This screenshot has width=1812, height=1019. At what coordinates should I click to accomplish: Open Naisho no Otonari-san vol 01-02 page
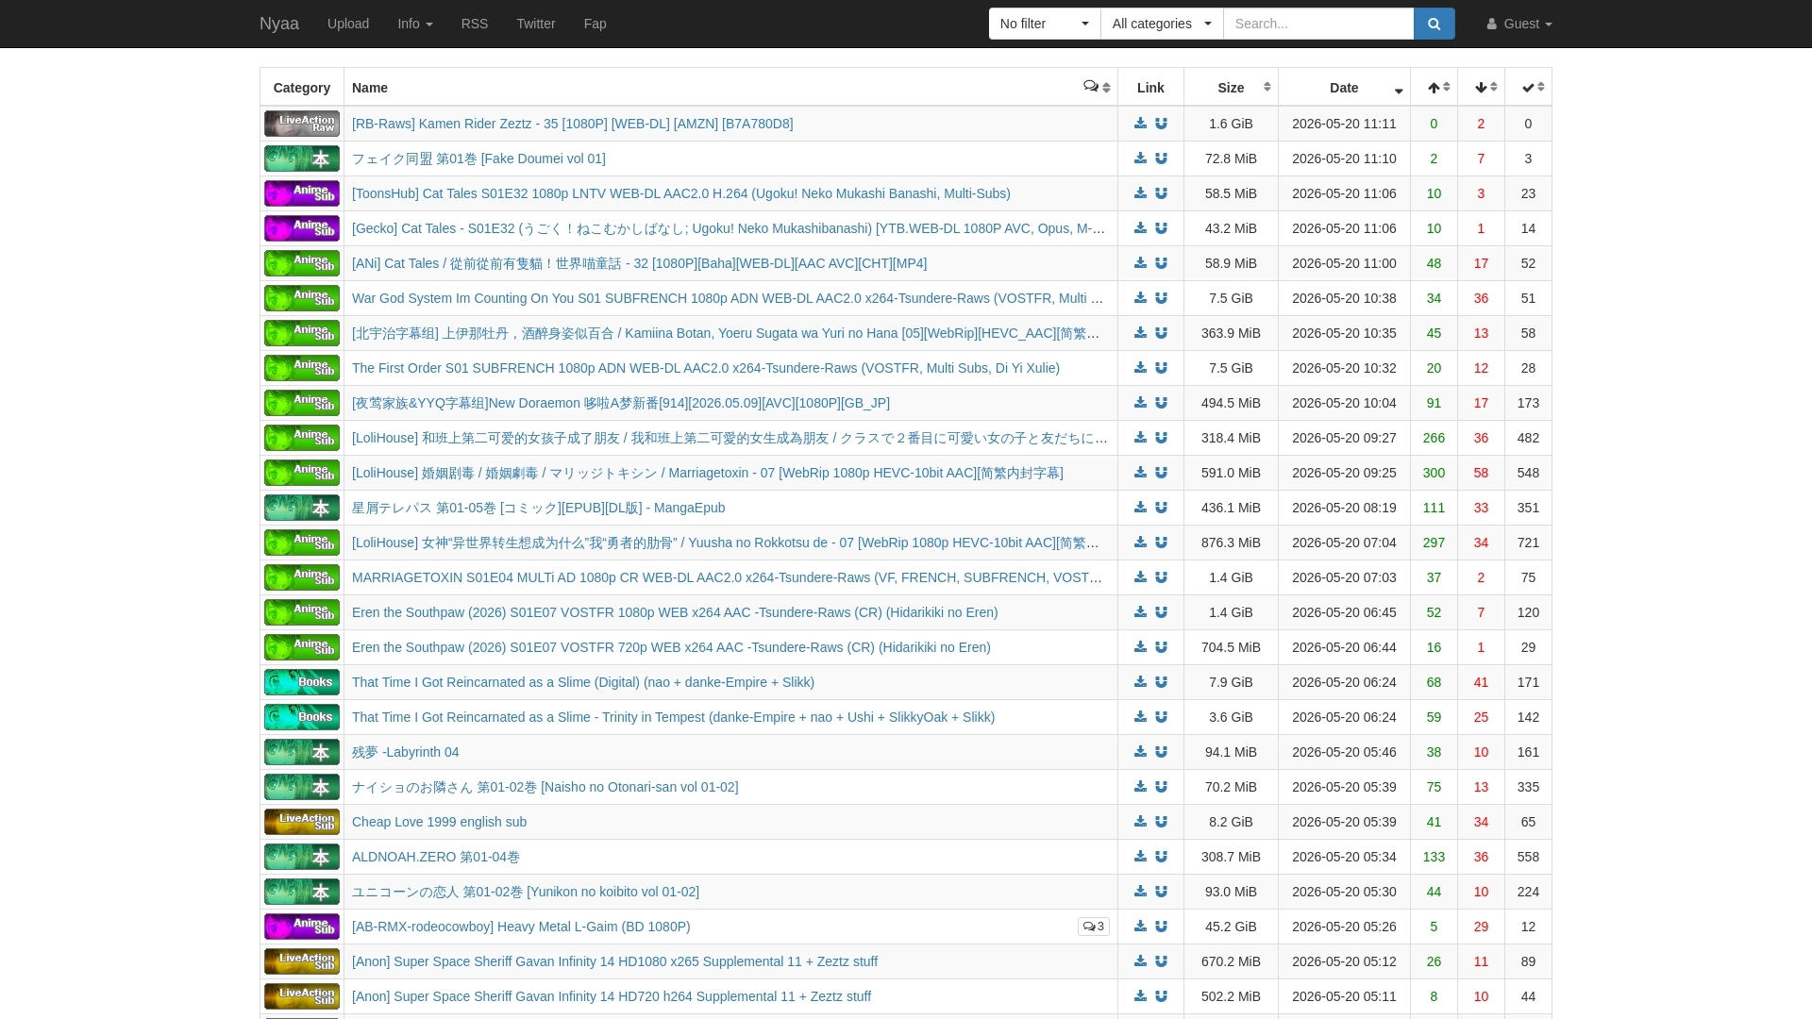545,787
